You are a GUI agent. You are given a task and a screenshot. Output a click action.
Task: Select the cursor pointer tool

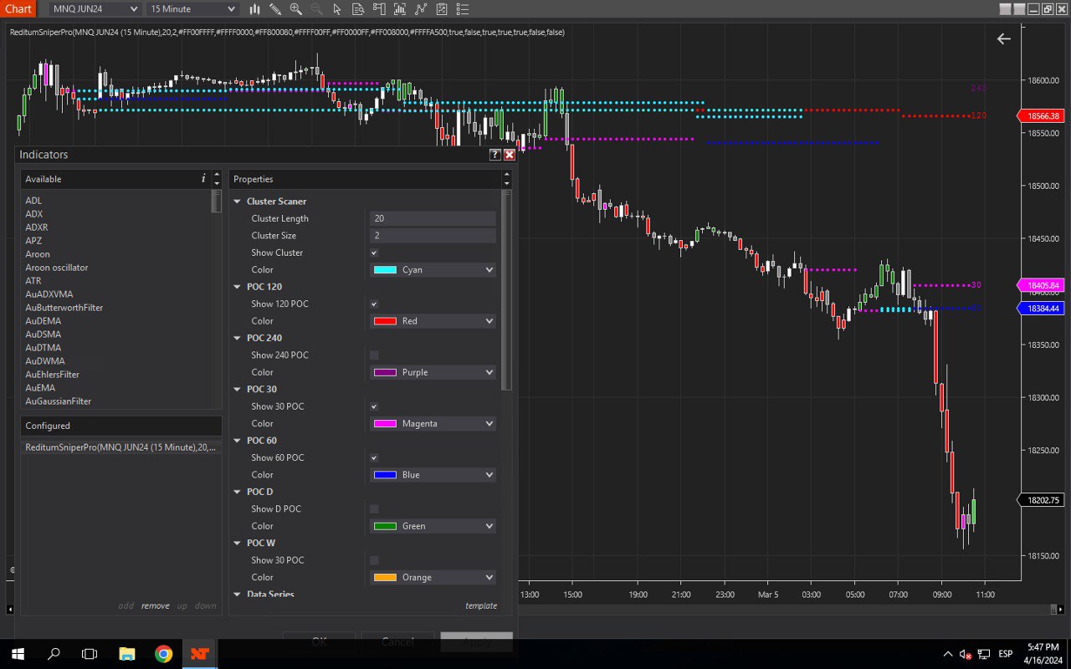point(337,9)
